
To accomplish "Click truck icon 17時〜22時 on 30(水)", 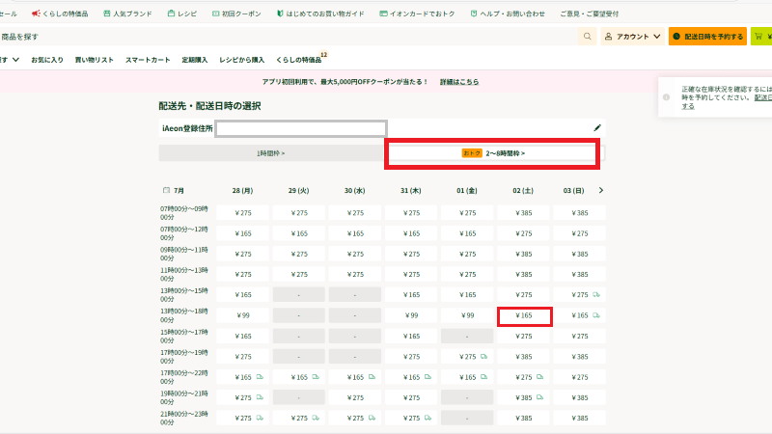I will [x=372, y=377].
